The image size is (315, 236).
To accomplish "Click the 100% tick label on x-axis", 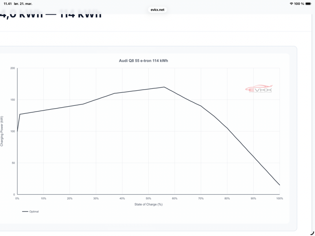I will click(x=279, y=198).
